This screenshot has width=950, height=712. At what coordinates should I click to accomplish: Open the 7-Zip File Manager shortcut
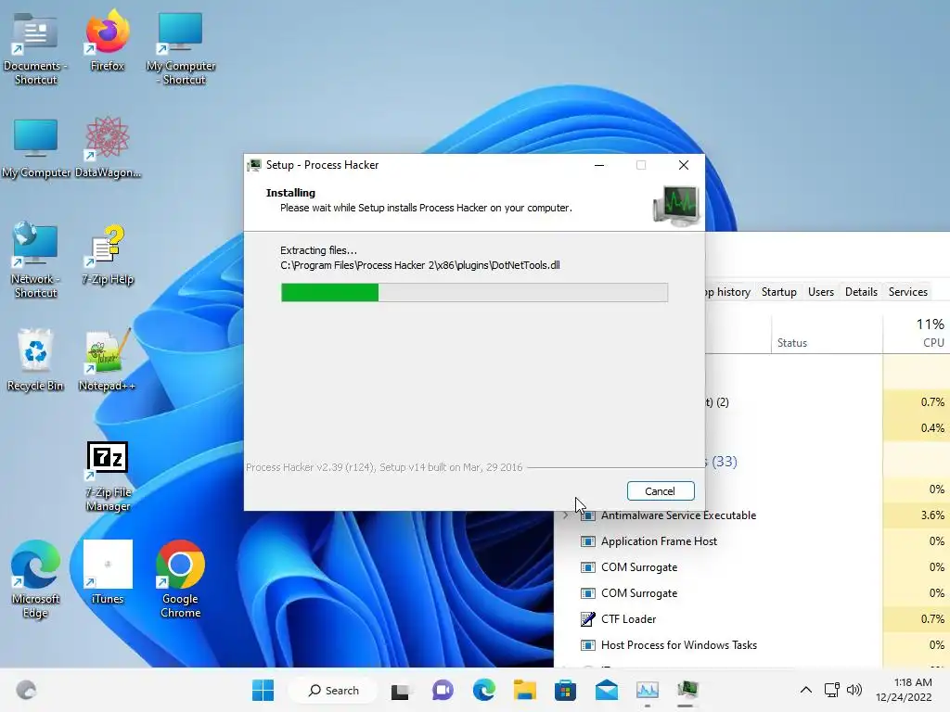(x=108, y=477)
